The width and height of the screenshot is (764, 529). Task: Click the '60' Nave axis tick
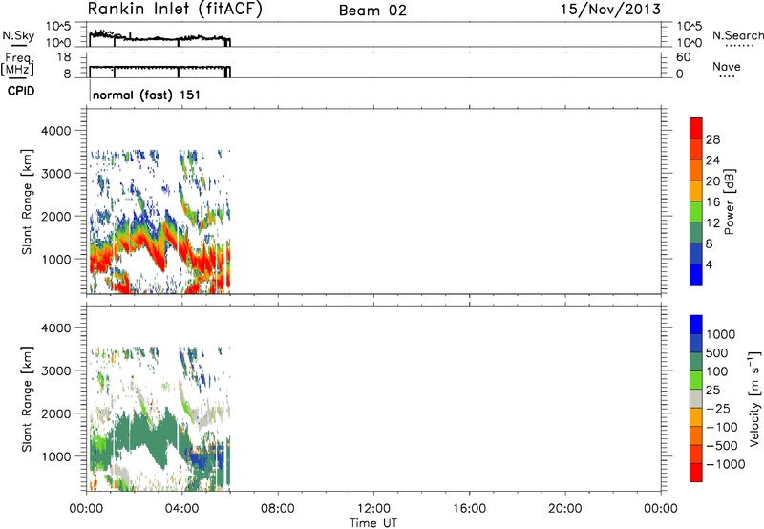click(683, 57)
